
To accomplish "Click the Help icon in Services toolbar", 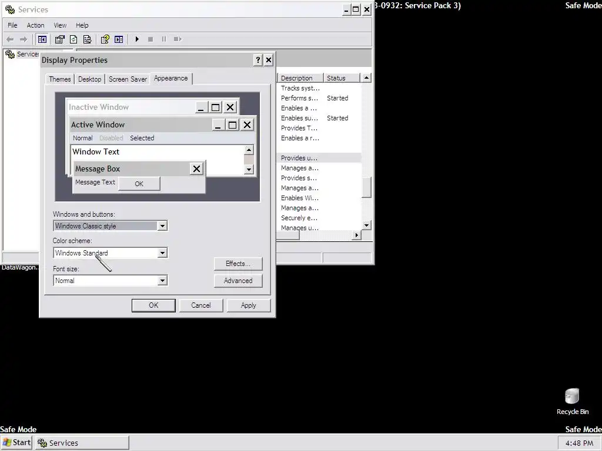I will [x=105, y=39].
